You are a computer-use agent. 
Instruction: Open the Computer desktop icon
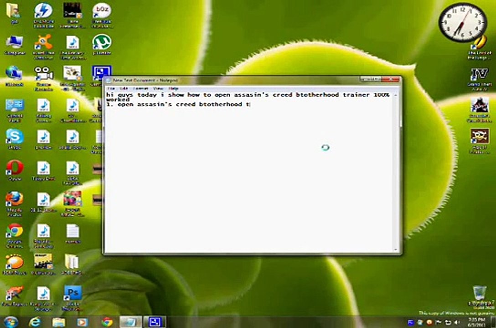click(14, 45)
